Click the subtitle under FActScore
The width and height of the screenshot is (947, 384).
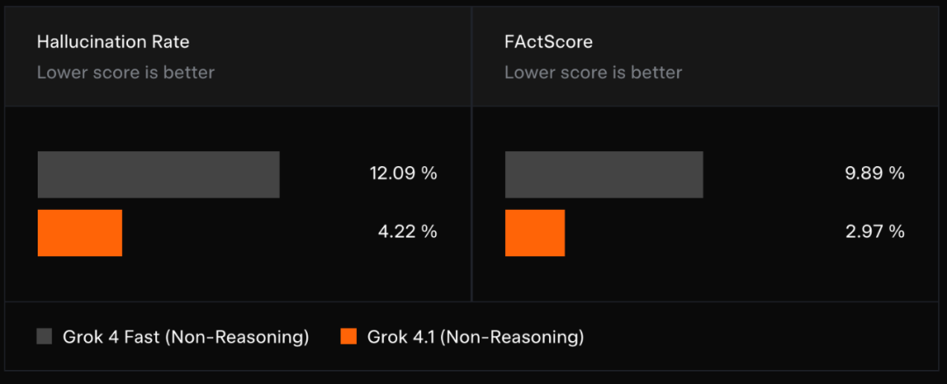593,73
